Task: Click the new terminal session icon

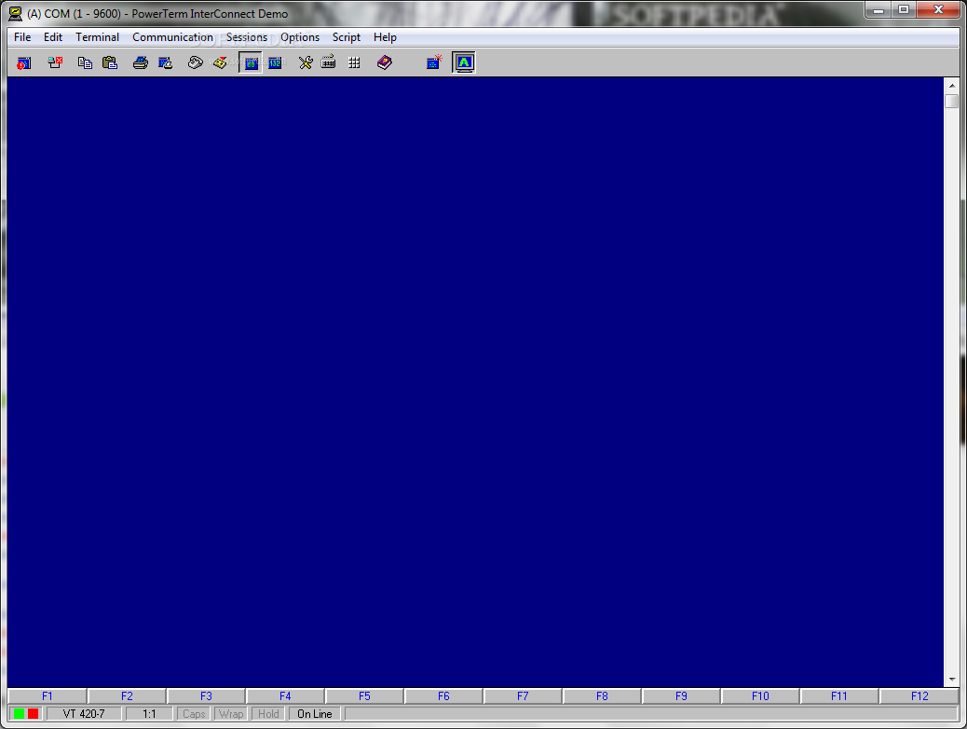Action: coord(434,62)
